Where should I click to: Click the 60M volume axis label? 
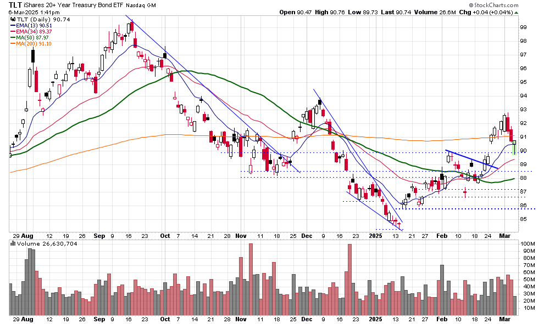click(x=529, y=272)
